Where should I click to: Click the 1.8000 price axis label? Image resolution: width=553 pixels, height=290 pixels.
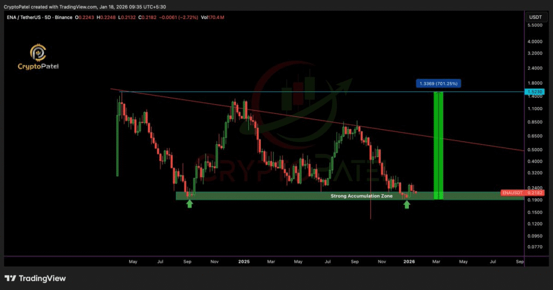(535, 83)
